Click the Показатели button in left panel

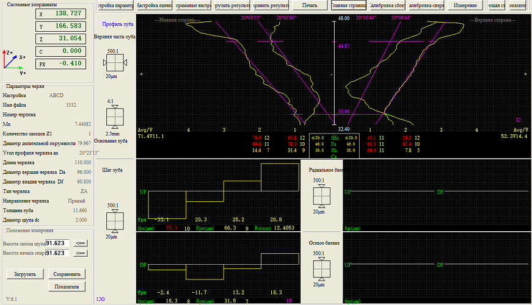coord(67,287)
